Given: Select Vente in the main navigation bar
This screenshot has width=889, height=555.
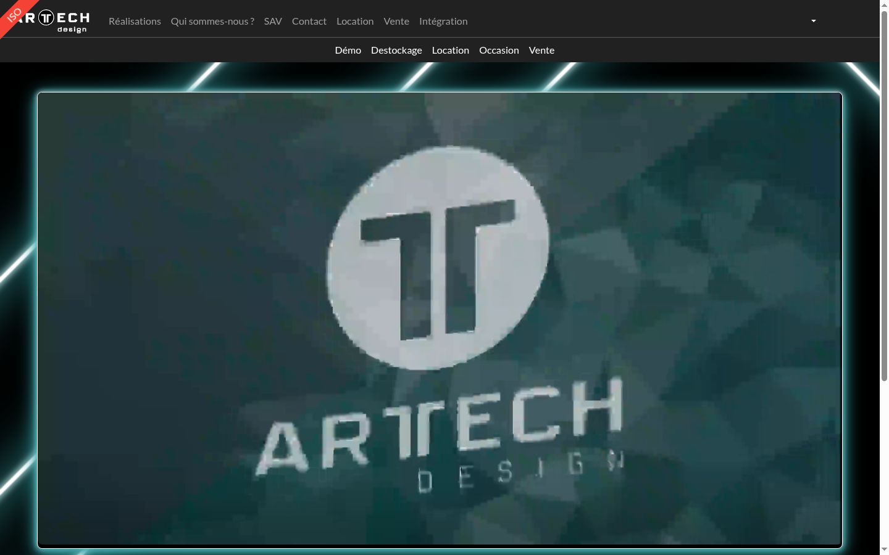Looking at the screenshot, I should [396, 21].
